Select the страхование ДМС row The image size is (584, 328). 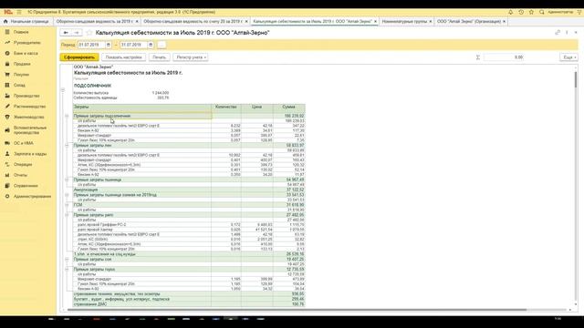tap(189, 304)
